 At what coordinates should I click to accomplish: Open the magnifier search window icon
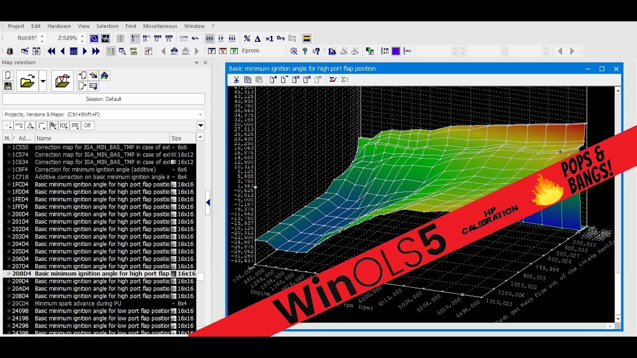tap(122, 51)
